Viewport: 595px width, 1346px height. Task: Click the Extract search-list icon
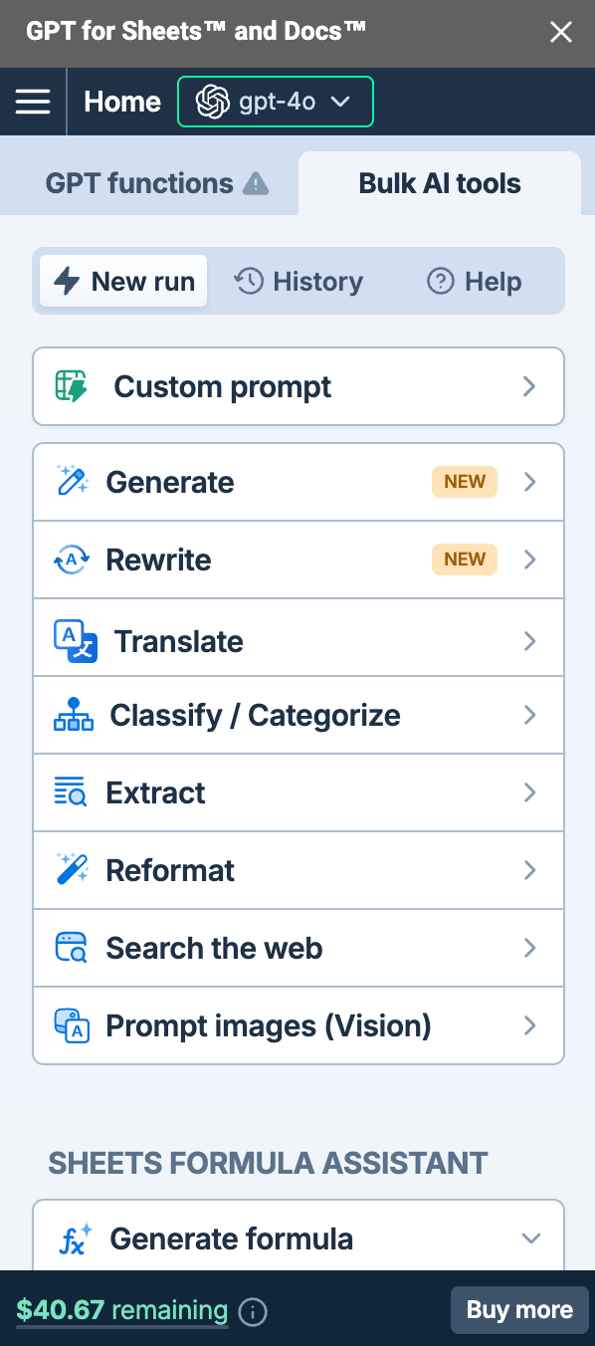click(71, 792)
